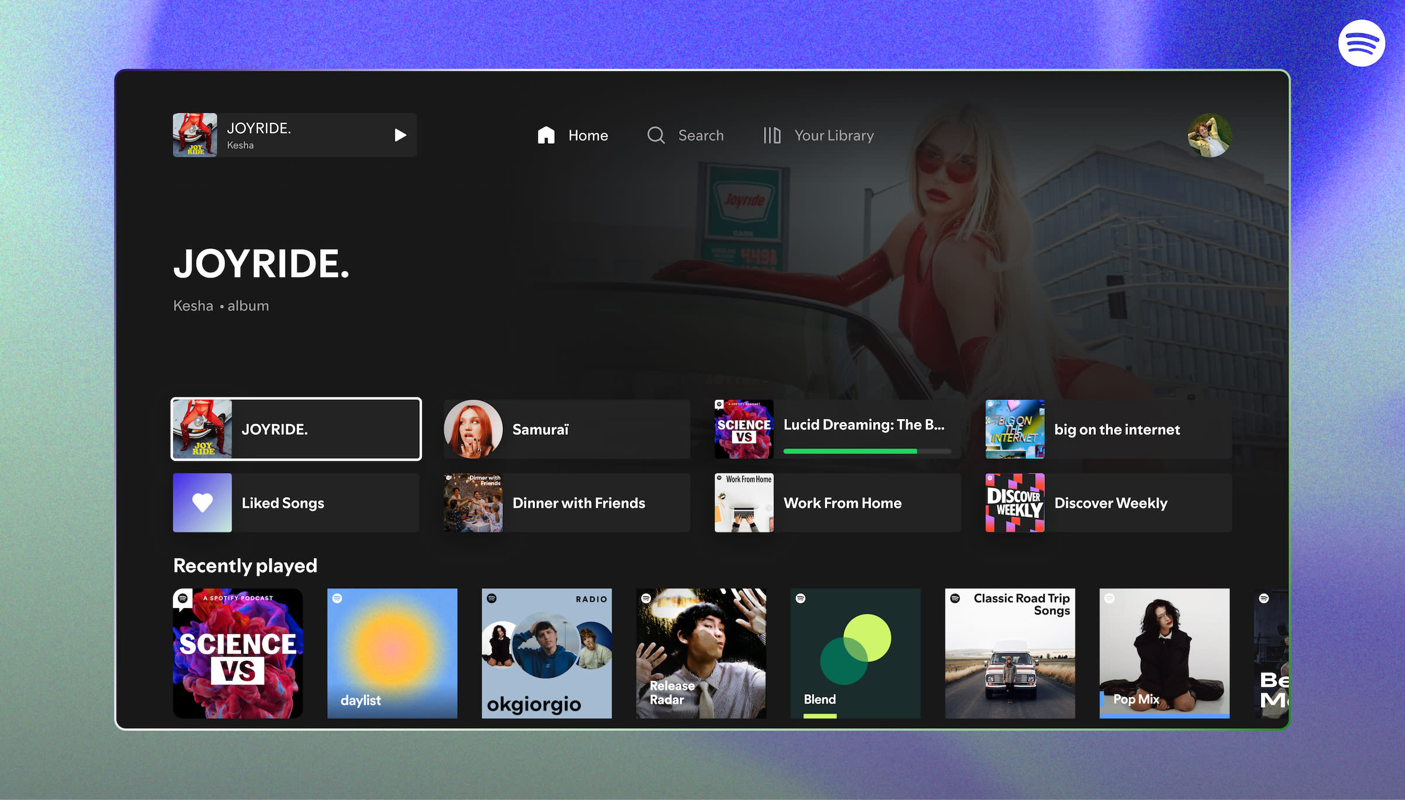This screenshot has width=1405, height=800.
Task: Select the Blend playlist
Action: click(855, 653)
